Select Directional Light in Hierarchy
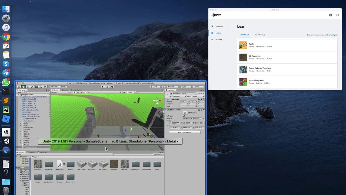The width and height of the screenshot is (346, 195). 30,119
